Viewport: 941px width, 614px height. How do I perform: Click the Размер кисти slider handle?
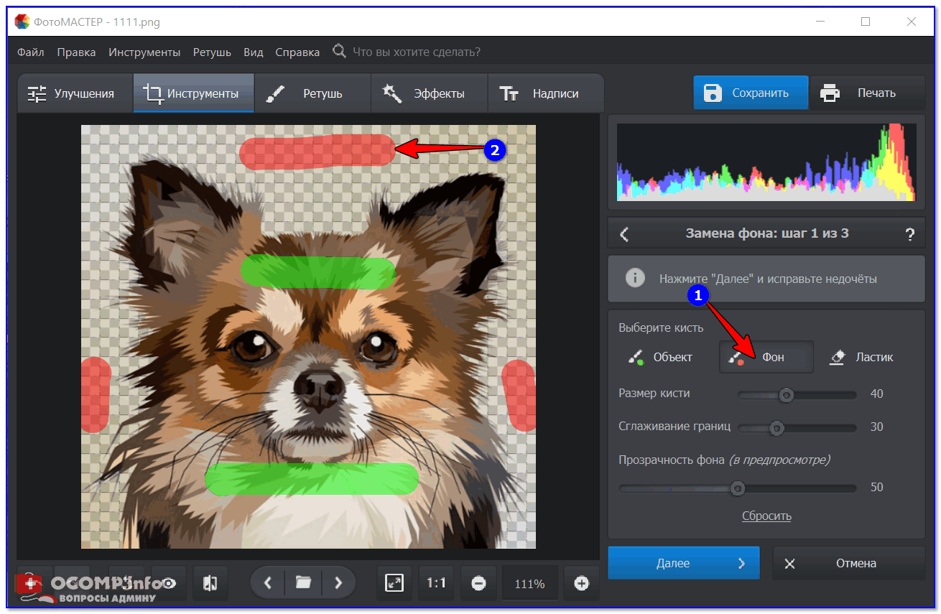coord(787,394)
